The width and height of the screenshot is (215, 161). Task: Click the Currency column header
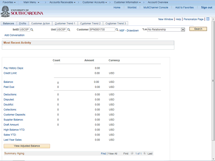pos(114,60)
